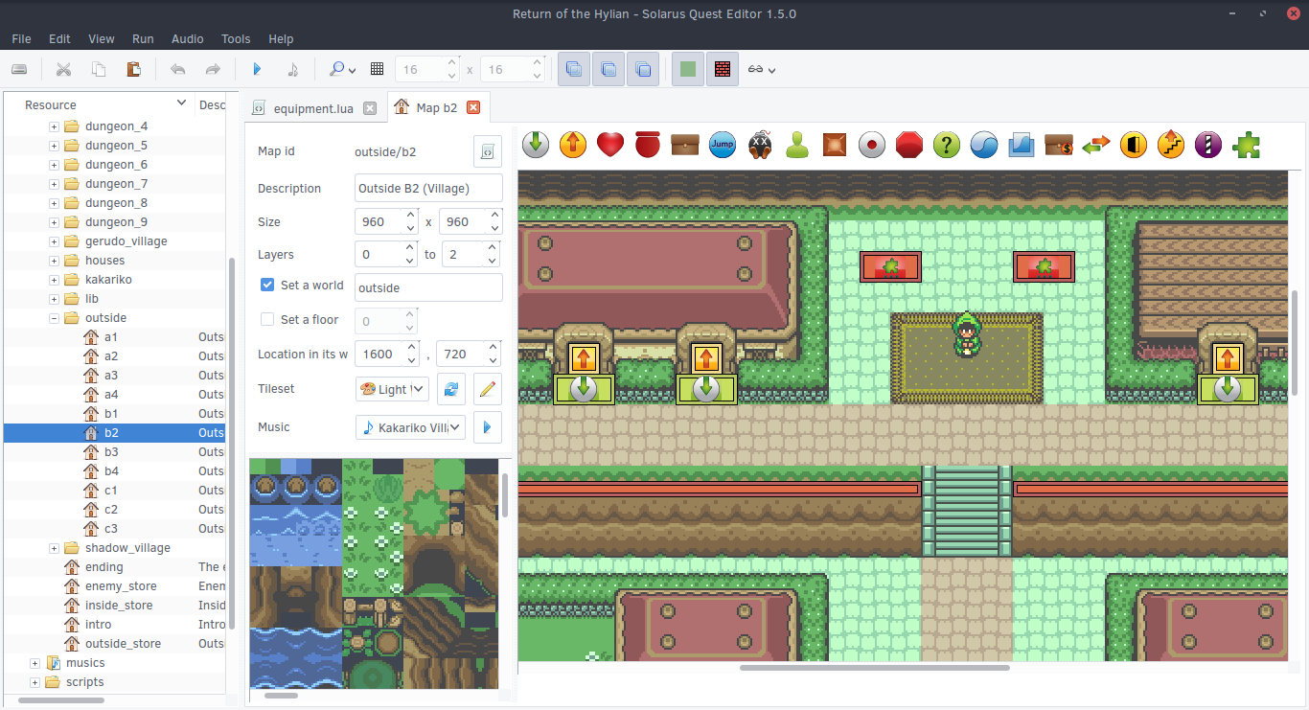The height and width of the screenshot is (710, 1309).
Task: Toggle the show grid button
Action: [x=377, y=69]
